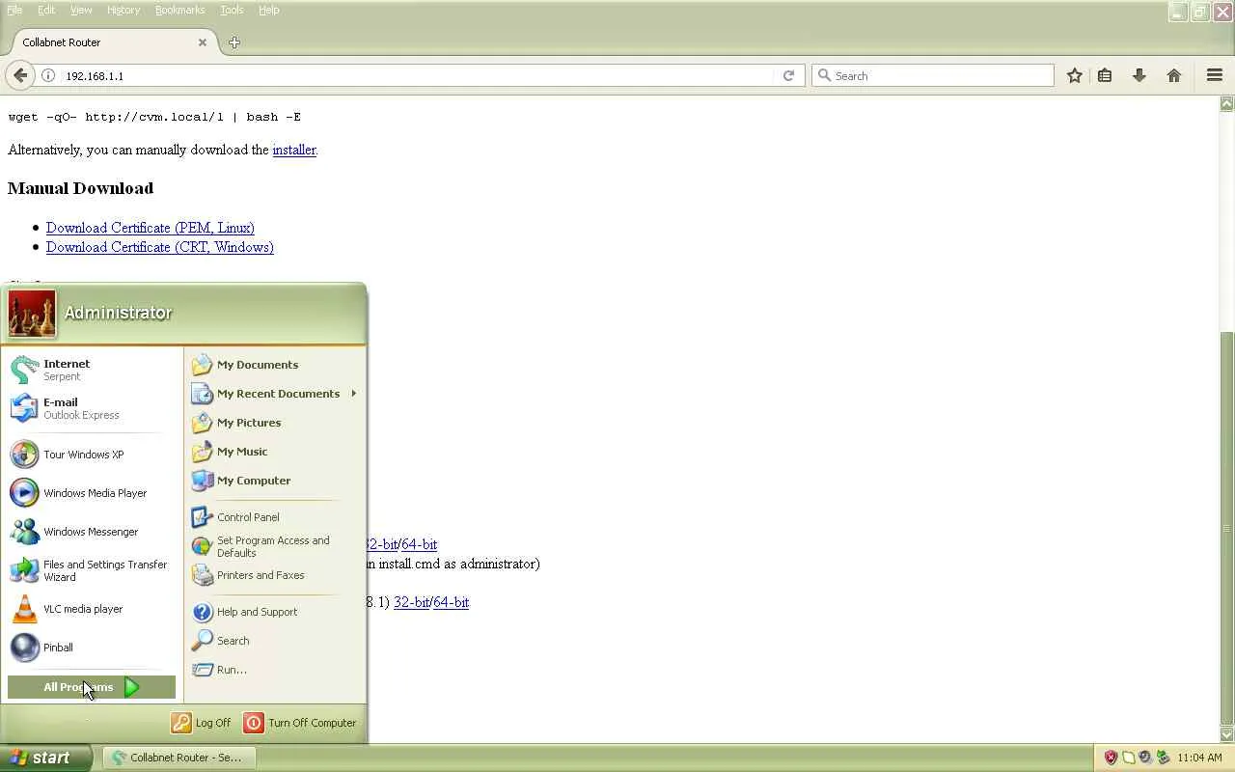The image size is (1235, 772).
Task: Focus the address bar showing 192.168.1.1
Action: 415,75
